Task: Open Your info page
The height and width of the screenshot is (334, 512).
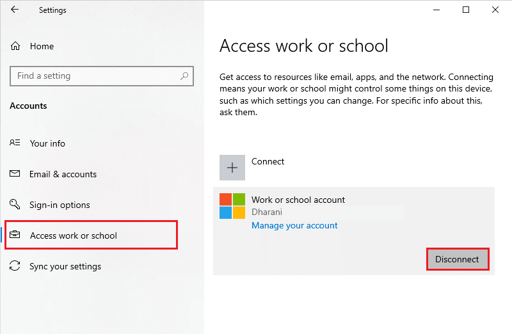Action: click(x=47, y=143)
